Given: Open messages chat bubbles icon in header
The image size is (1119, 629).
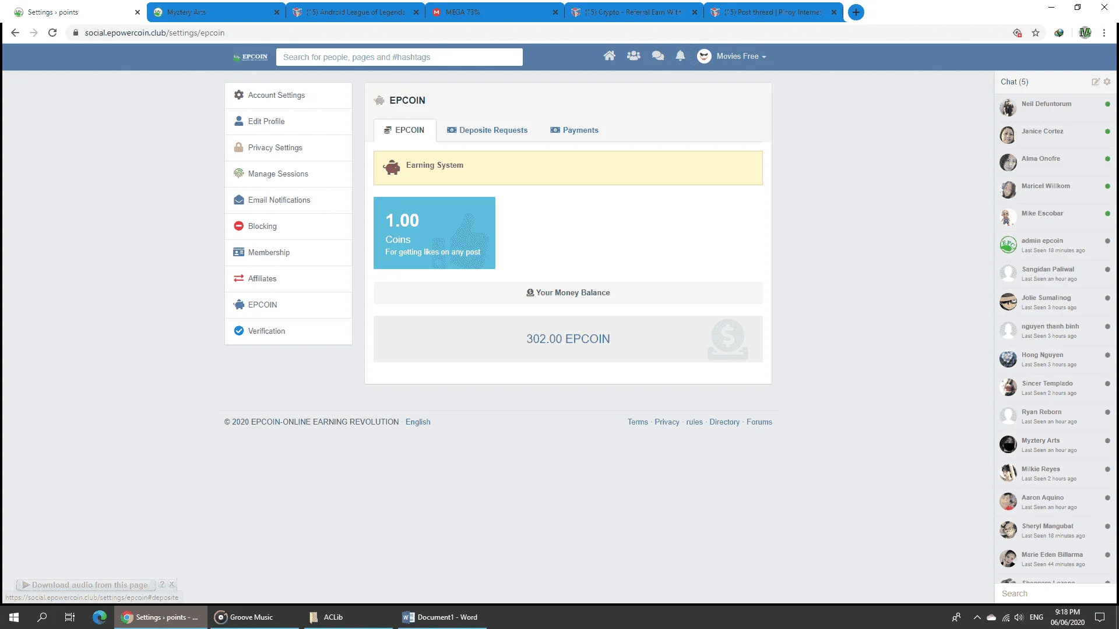Looking at the screenshot, I should tap(658, 56).
